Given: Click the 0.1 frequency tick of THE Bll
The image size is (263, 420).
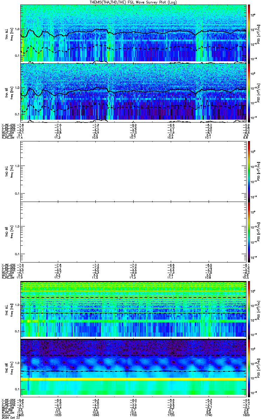Looking at the screenshot, I should (x=17, y=389).
